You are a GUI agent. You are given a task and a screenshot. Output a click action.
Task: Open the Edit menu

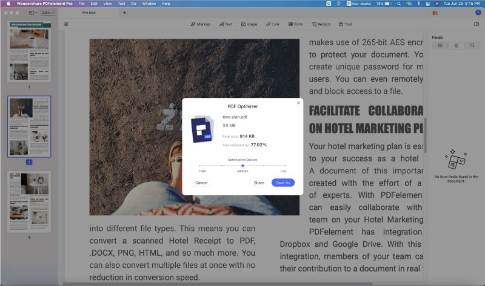94,4
